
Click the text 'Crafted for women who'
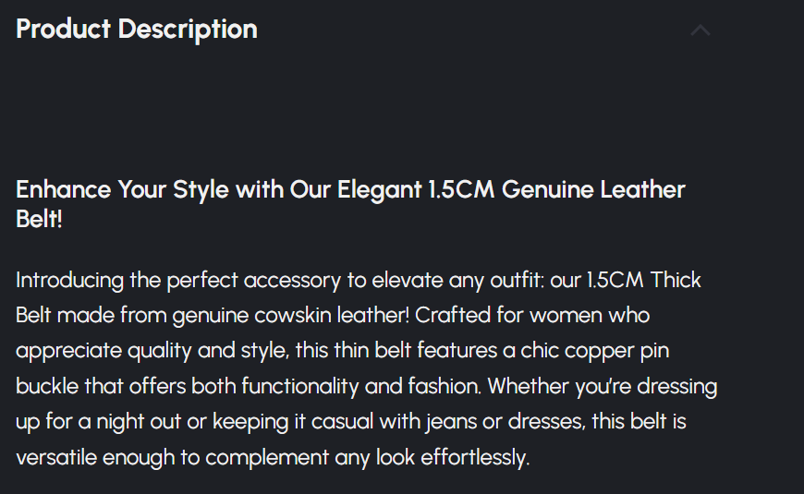tap(533, 315)
